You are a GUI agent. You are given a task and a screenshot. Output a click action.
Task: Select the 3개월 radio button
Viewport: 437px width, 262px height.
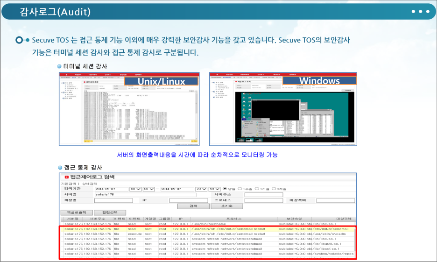274,189
